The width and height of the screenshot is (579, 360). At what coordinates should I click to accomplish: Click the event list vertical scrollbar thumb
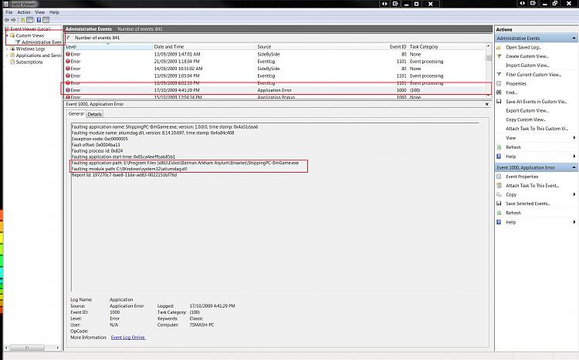(x=489, y=58)
